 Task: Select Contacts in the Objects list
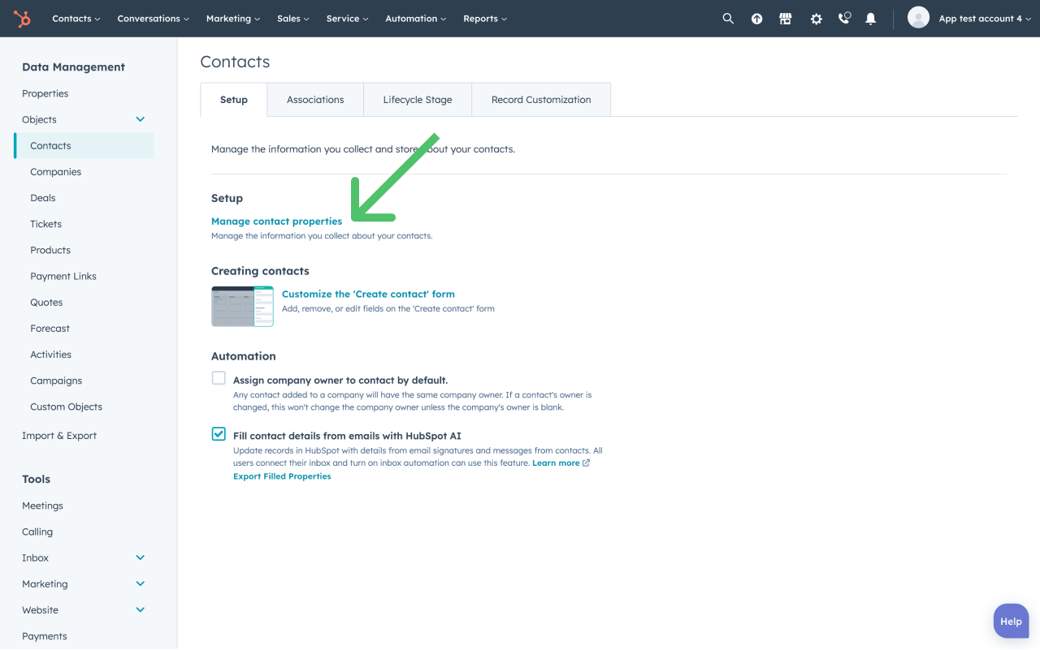pyautogui.click(x=84, y=146)
